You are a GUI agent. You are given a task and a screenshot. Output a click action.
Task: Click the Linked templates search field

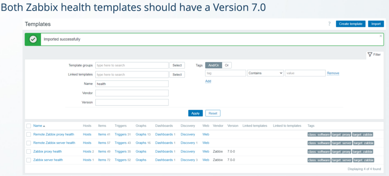132,75
